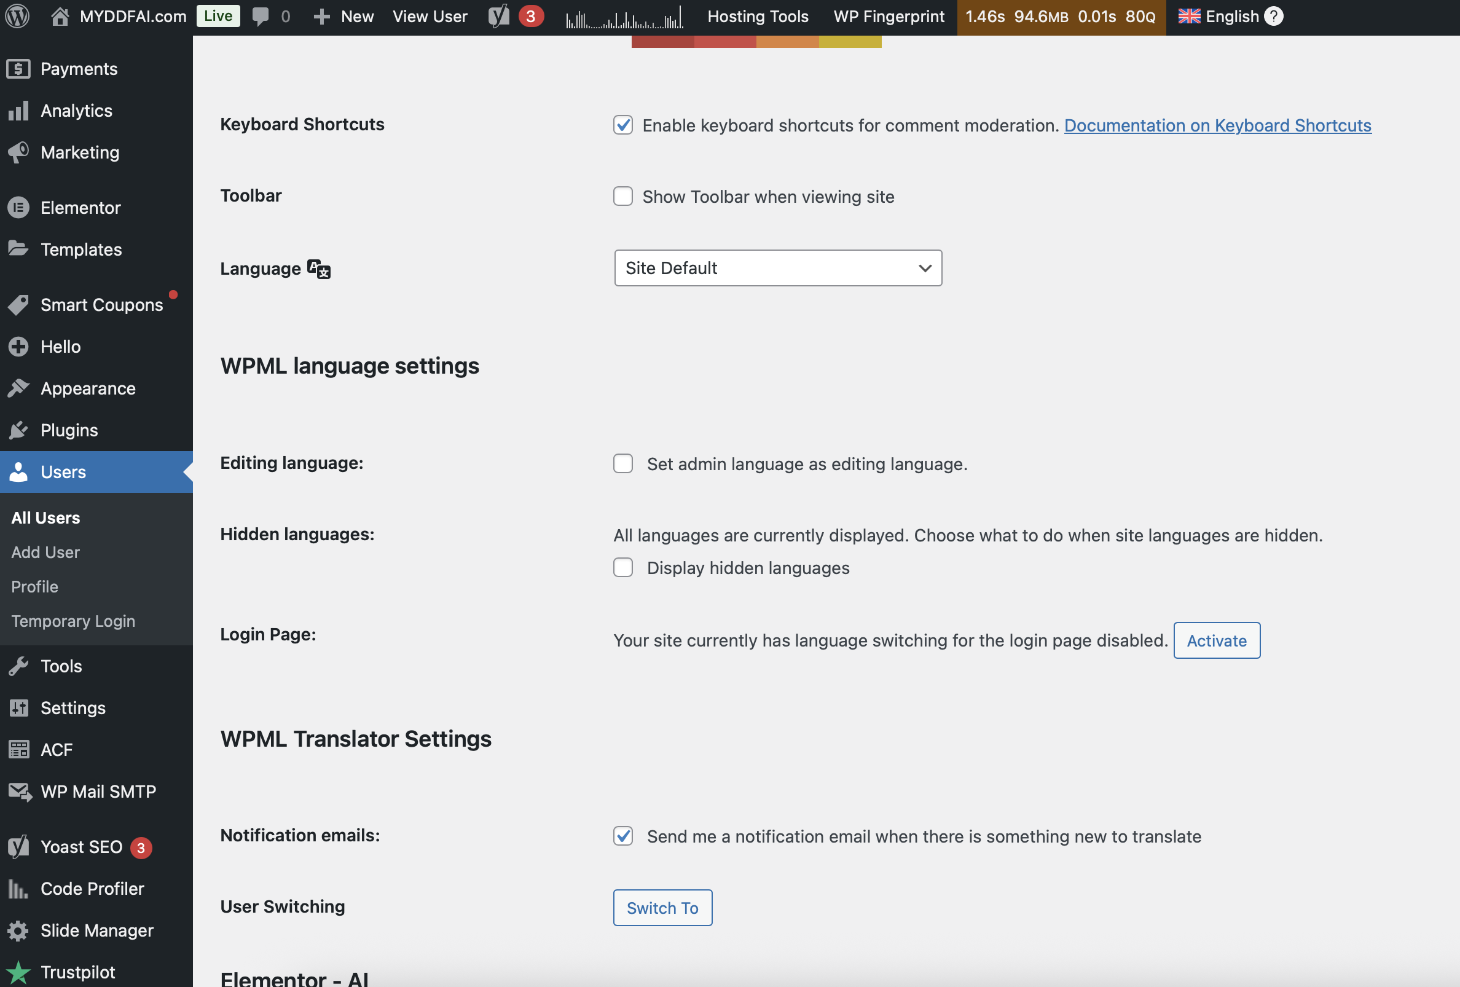Uncheck Enable keyboard shortcuts checkbox

point(622,125)
